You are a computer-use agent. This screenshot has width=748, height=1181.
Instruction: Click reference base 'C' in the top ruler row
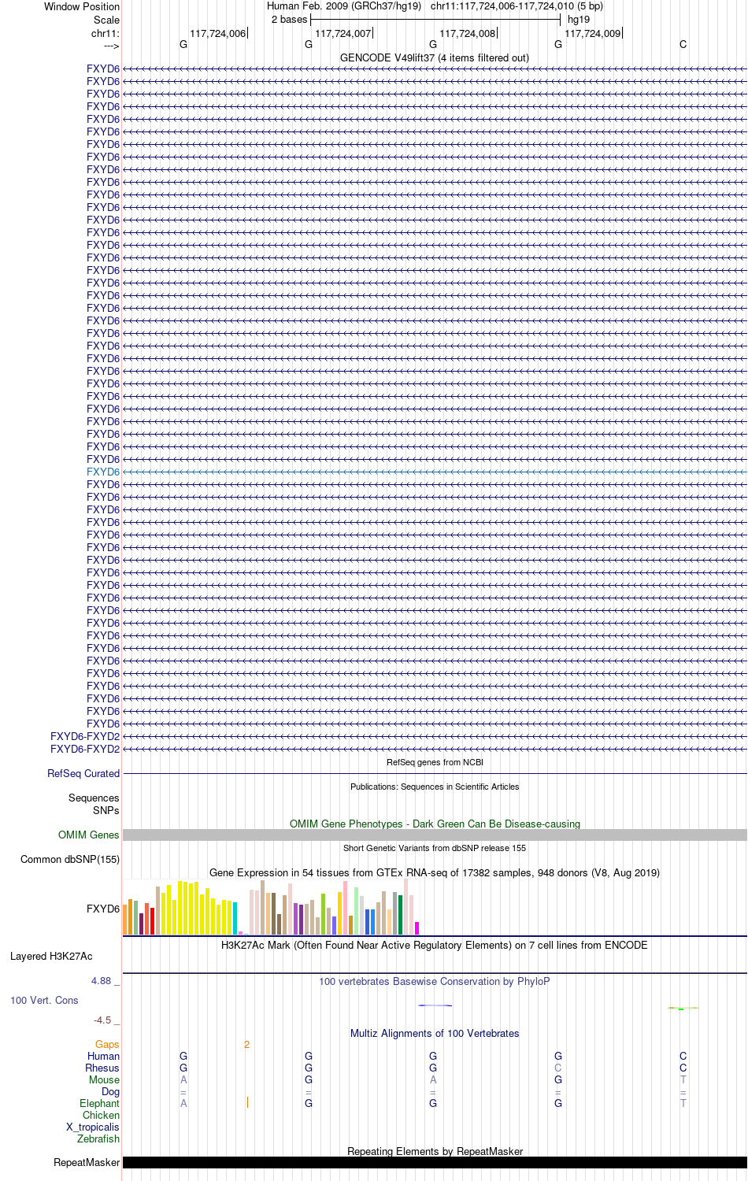click(x=683, y=45)
